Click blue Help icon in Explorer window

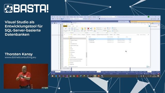[149, 26]
